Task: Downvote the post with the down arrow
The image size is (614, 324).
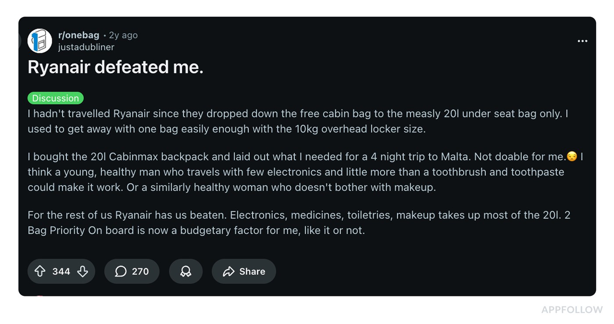Action: (x=82, y=271)
